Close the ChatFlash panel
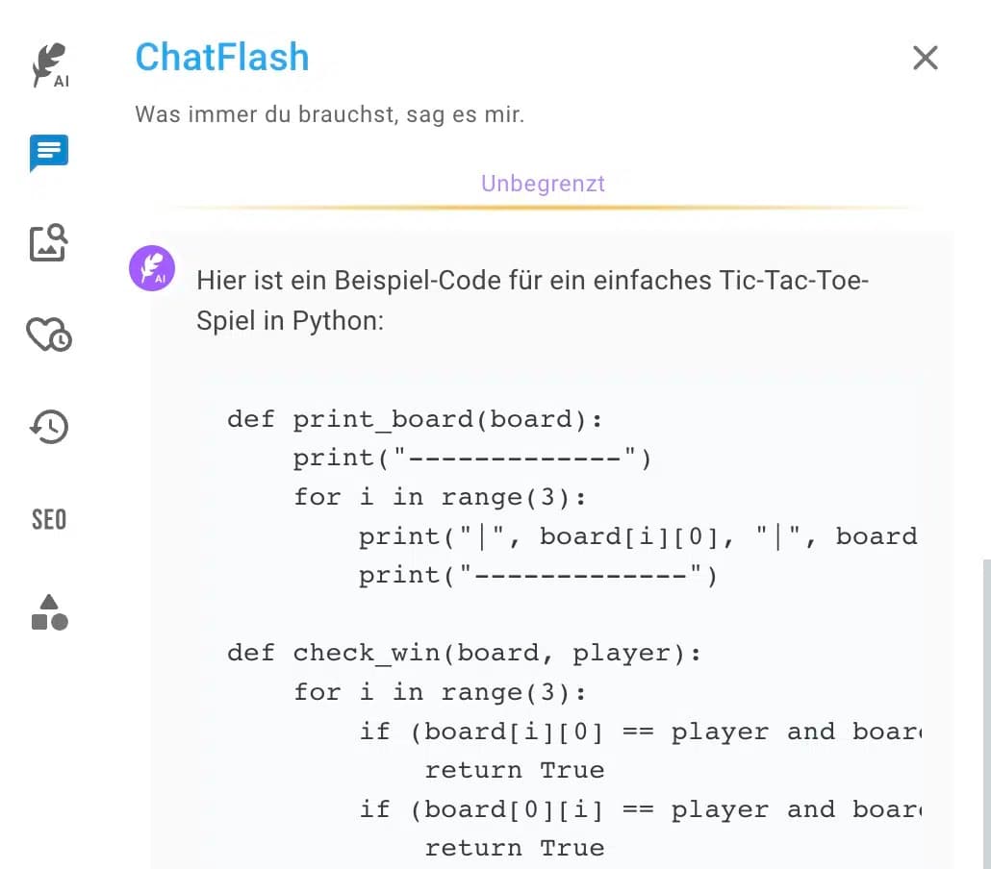This screenshot has height=869, width=991. click(925, 58)
